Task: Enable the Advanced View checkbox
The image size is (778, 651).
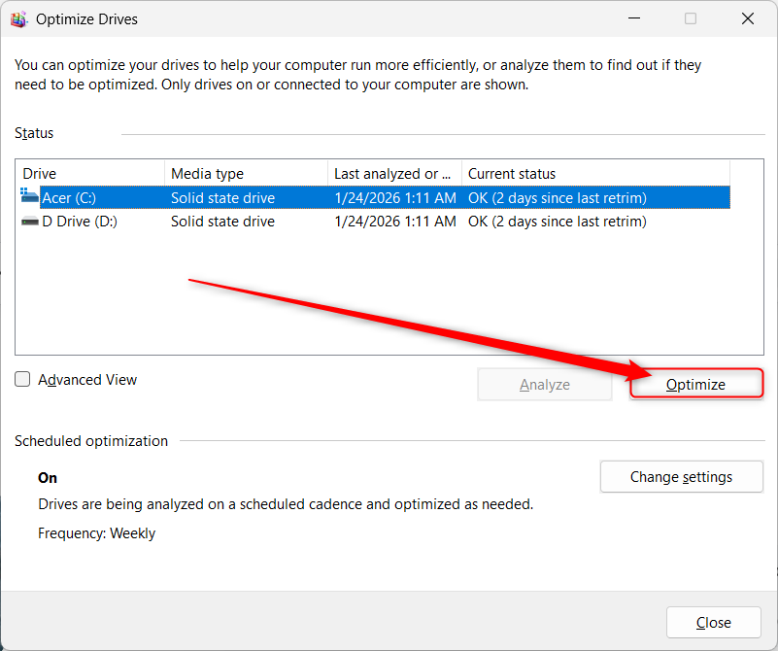Action: pos(22,379)
